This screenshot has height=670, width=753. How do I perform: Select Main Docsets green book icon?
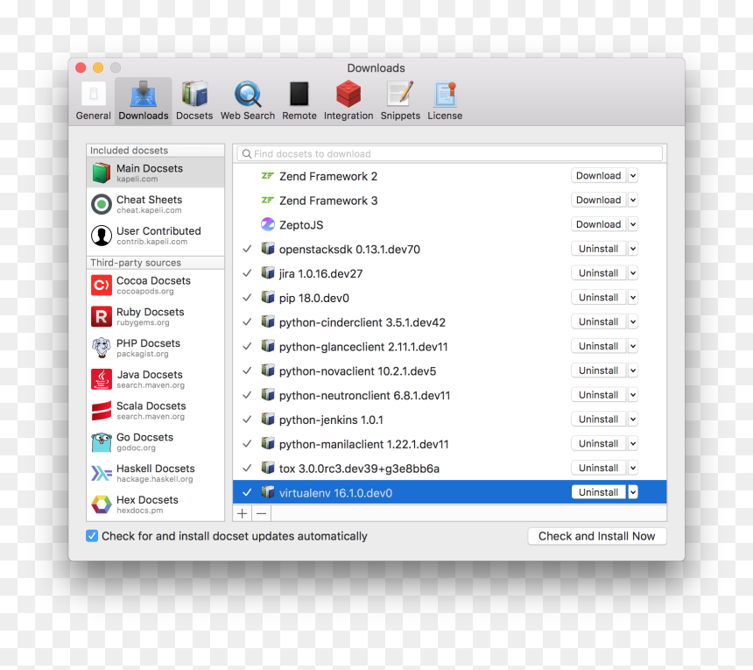[102, 173]
